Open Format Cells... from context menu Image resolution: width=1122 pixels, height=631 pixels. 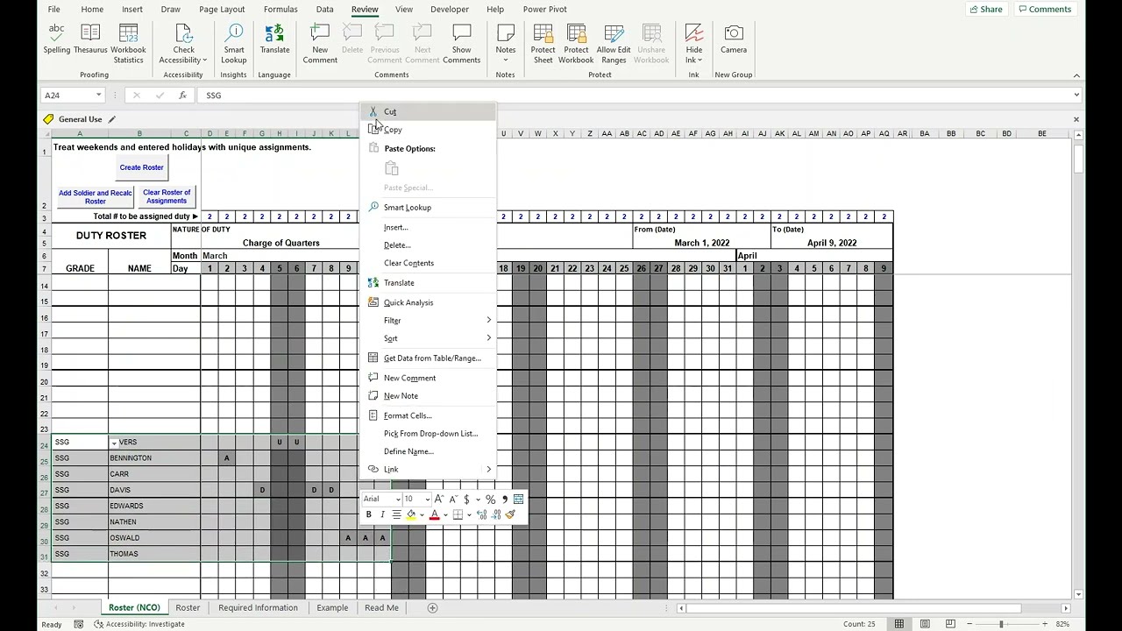coord(428,415)
